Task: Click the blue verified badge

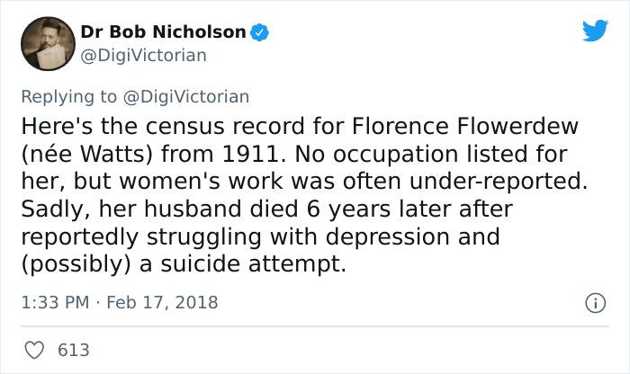Action: point(259,32)
